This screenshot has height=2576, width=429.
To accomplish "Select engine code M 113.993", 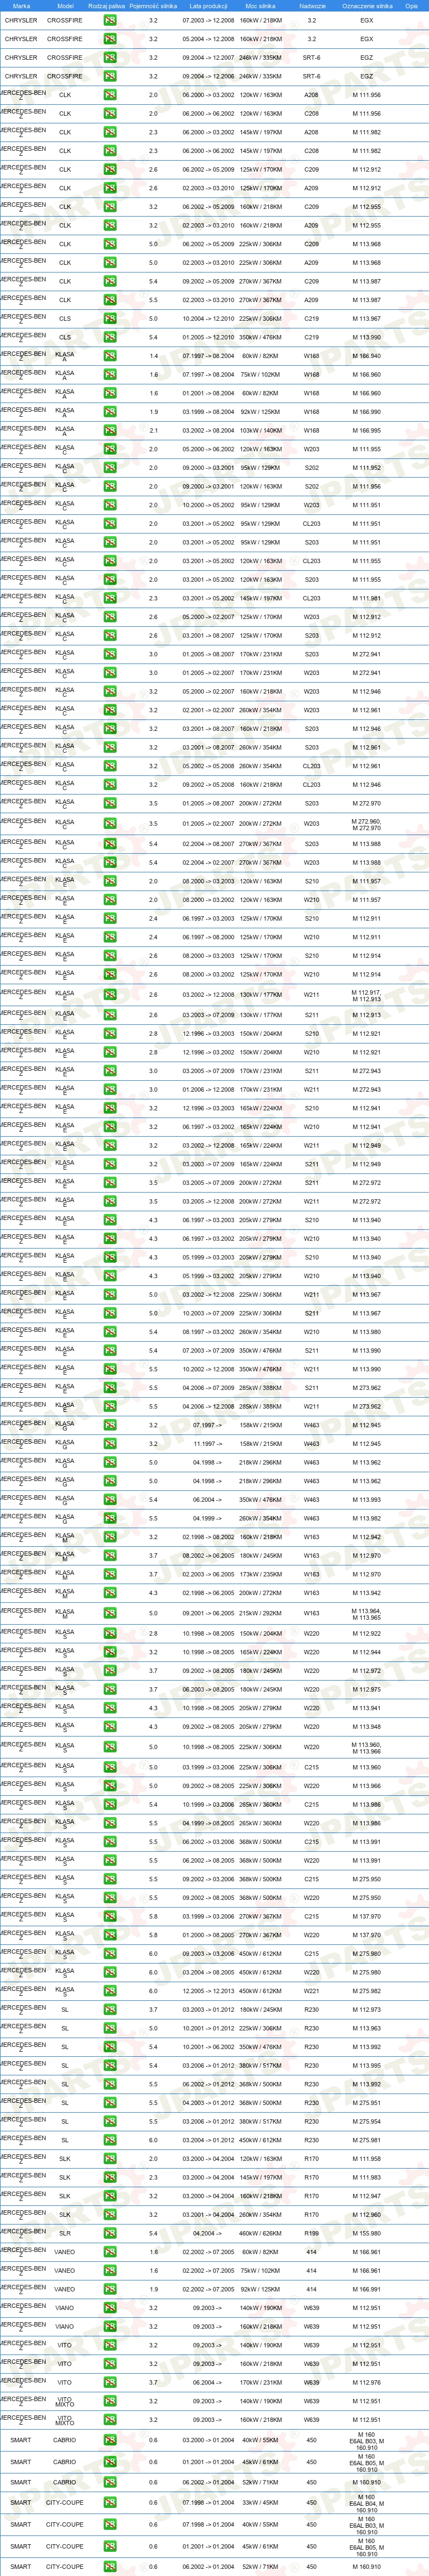I will 367,1500.
